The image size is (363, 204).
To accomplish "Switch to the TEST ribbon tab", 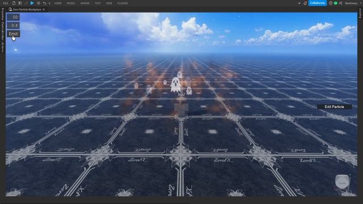I will click(98, 3).
